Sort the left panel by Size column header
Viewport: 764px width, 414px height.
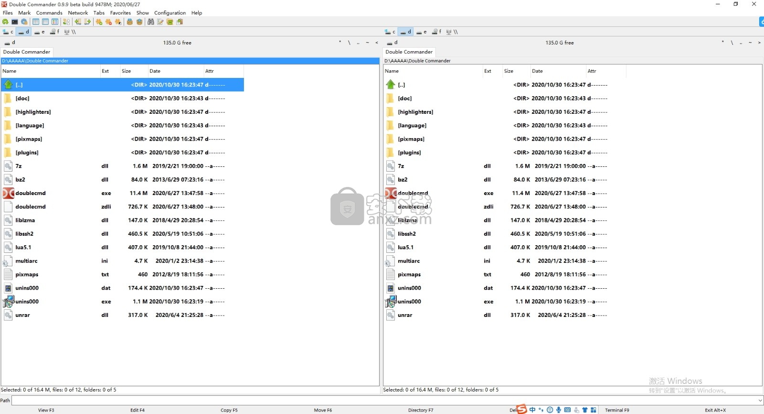point(134,71)
